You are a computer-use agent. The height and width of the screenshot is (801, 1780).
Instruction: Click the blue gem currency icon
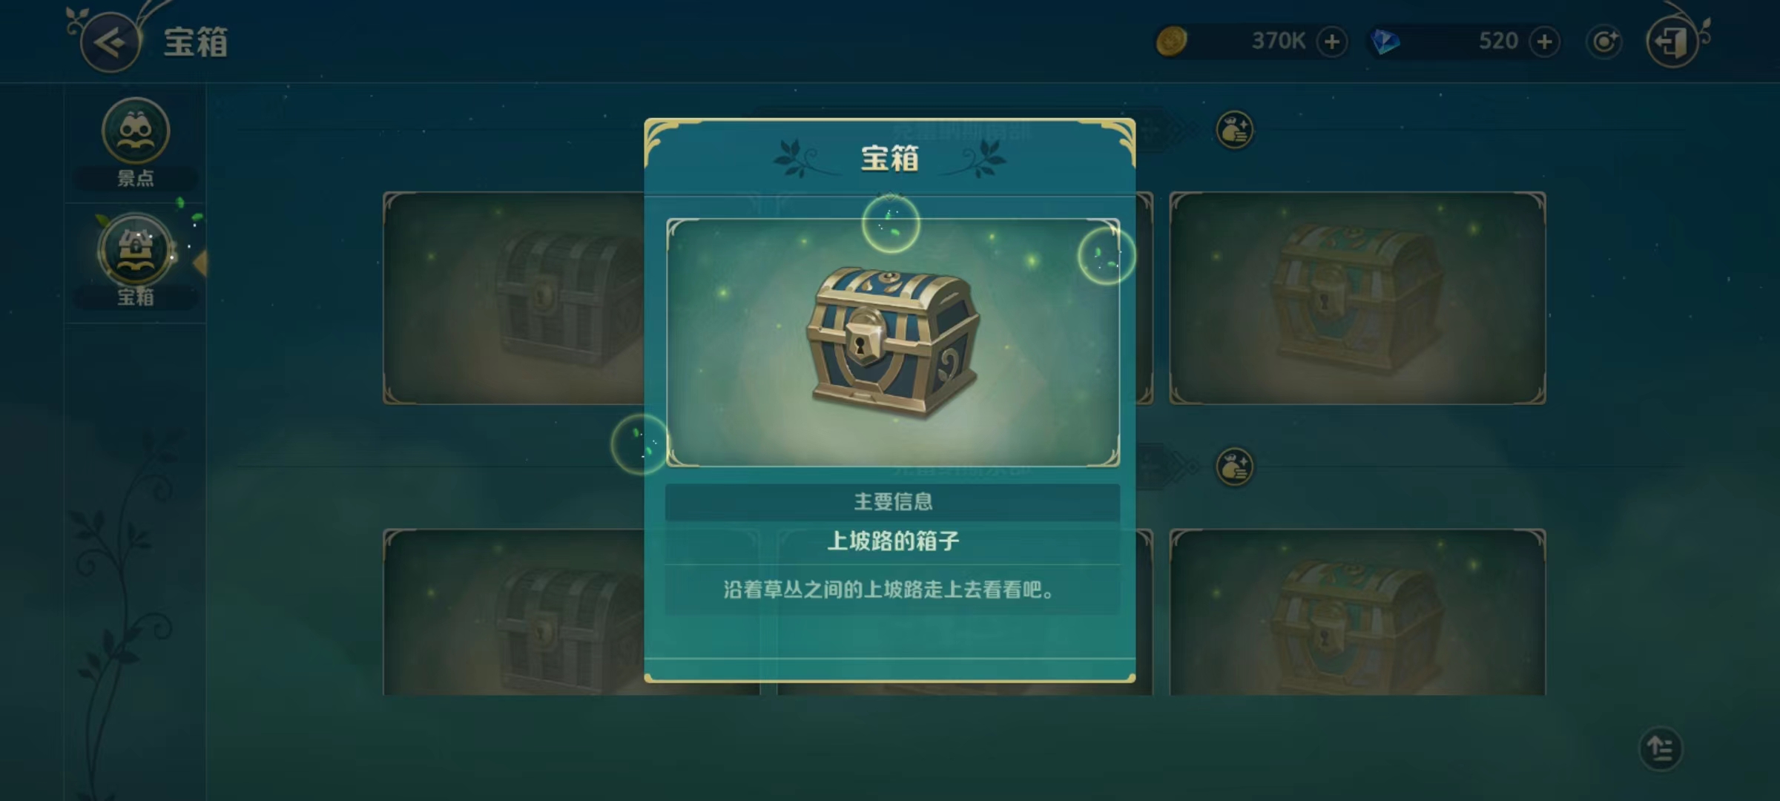1385,42
